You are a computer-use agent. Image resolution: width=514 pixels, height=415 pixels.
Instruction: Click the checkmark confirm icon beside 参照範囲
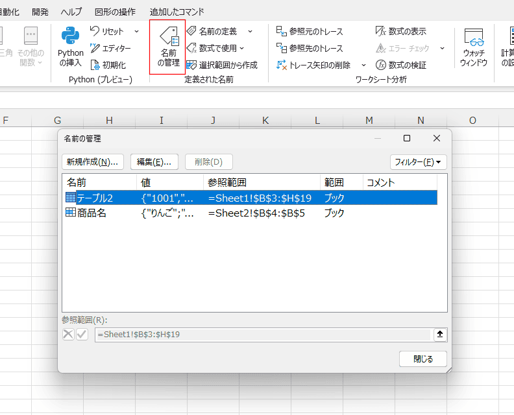(x=82, y=335)
